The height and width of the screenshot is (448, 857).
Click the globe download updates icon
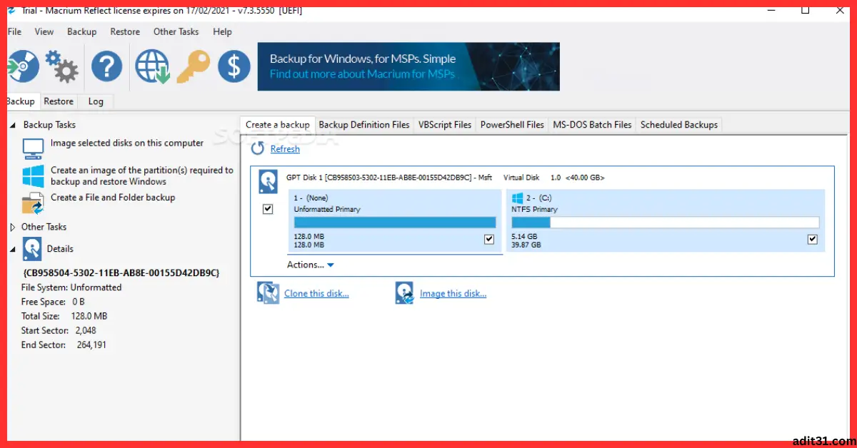point(151,67)
